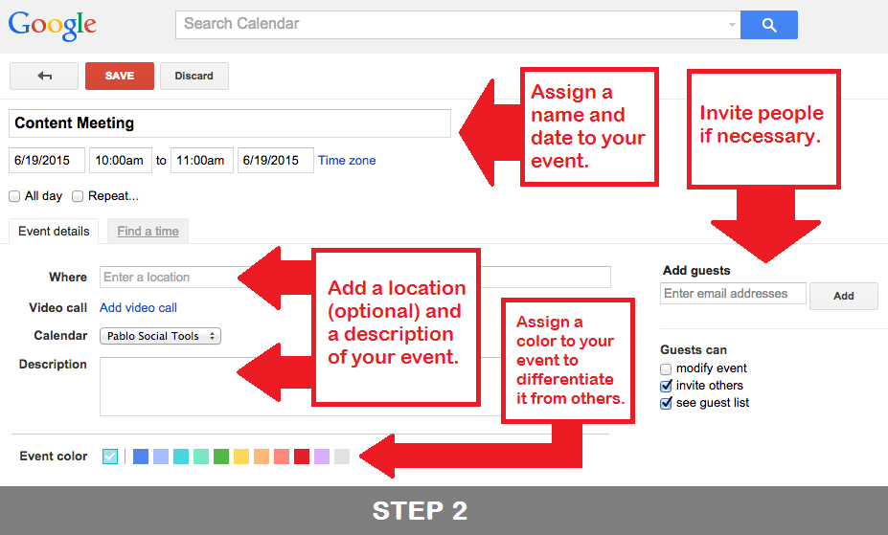Check the modify event guest permission
Image resolution: width=888 pixels, height=535 pixels.
(666, 368)
